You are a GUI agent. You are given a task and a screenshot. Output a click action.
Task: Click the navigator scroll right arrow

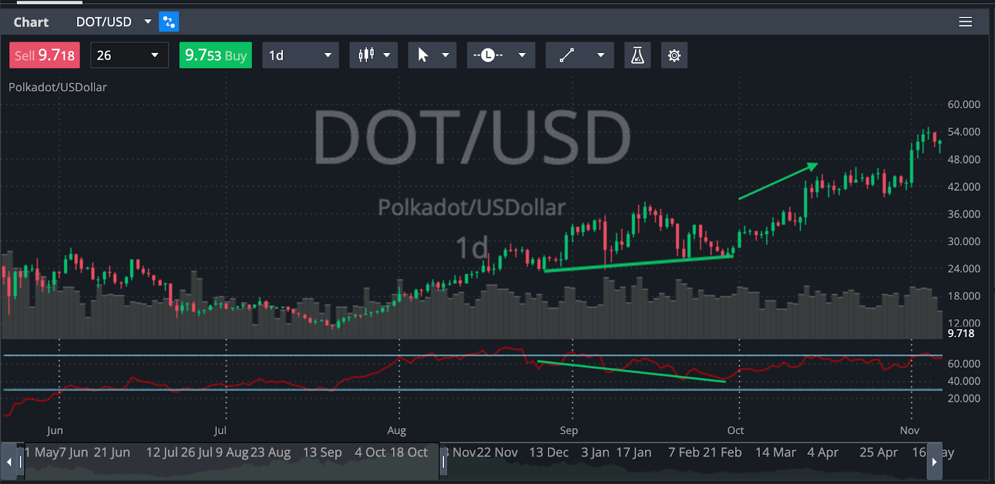(x=934, y=462)
